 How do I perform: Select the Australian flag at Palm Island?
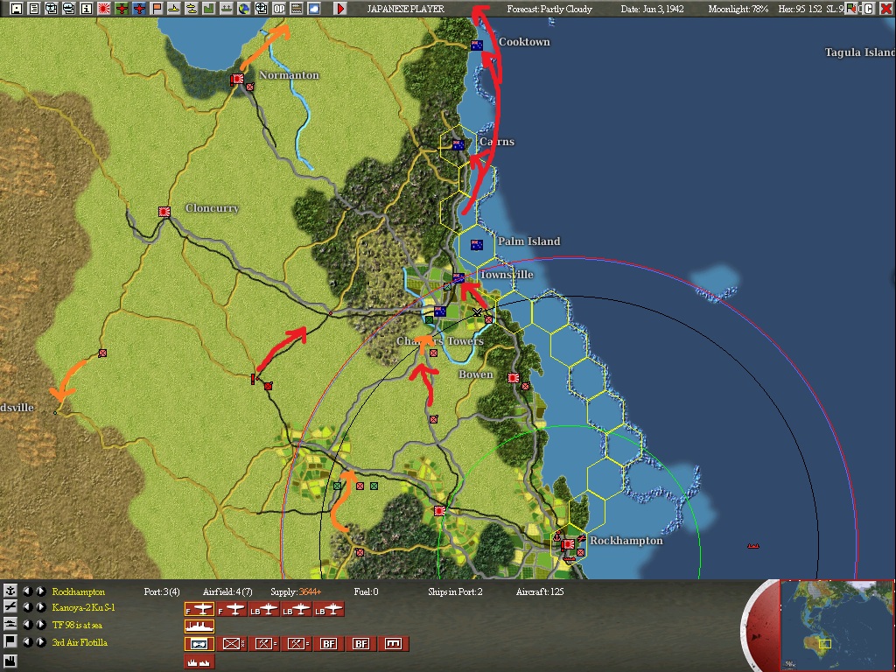coord(477,245)
